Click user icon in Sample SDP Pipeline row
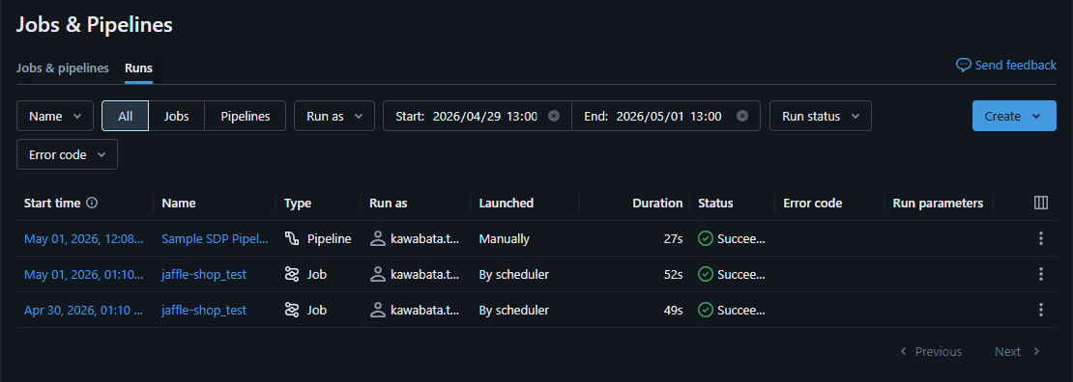1073x382 pixels. [x=377, y=238]
